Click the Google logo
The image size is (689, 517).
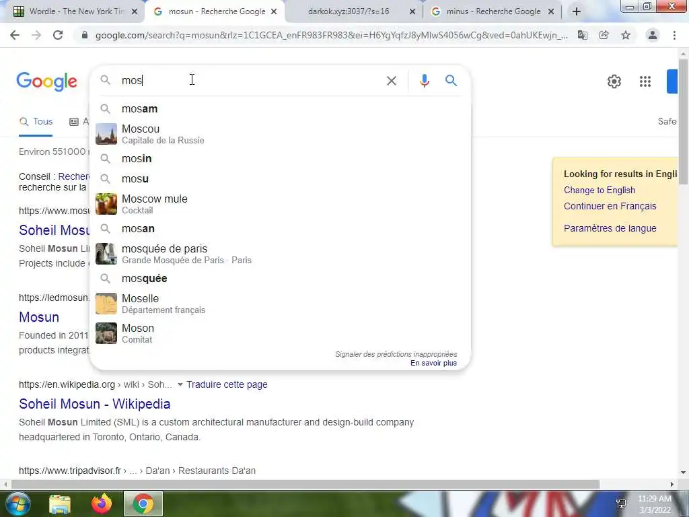[46, 81]
